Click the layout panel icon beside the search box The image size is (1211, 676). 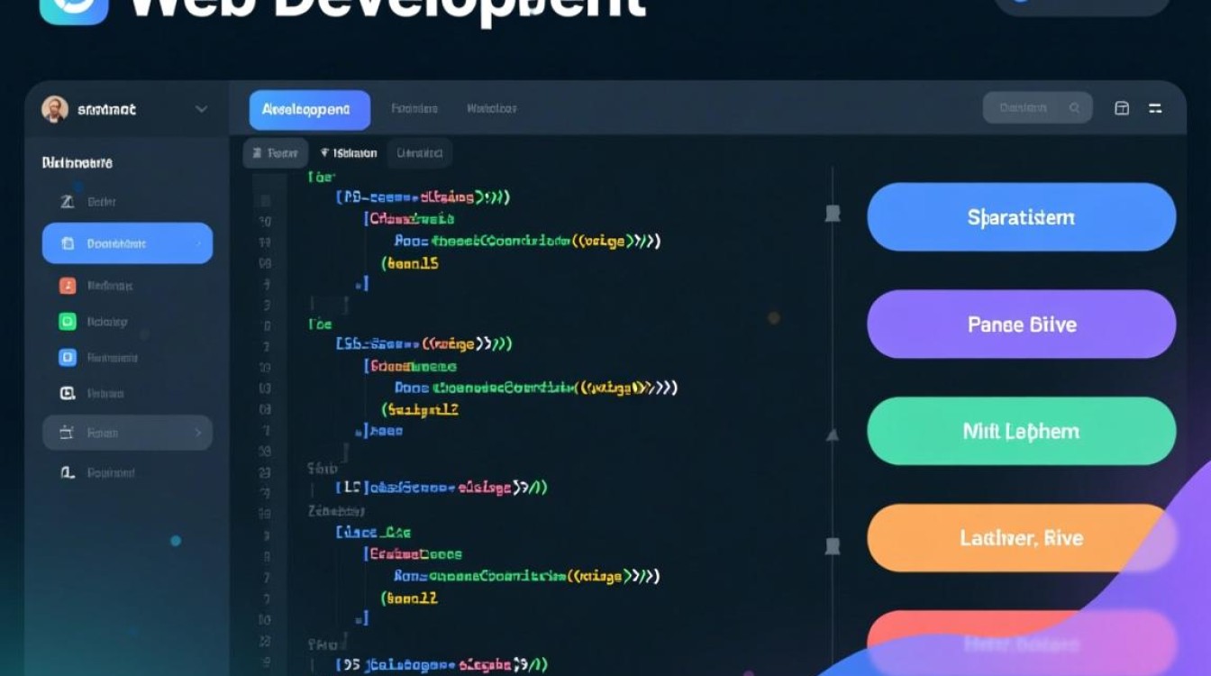[x=1122, y=108]
